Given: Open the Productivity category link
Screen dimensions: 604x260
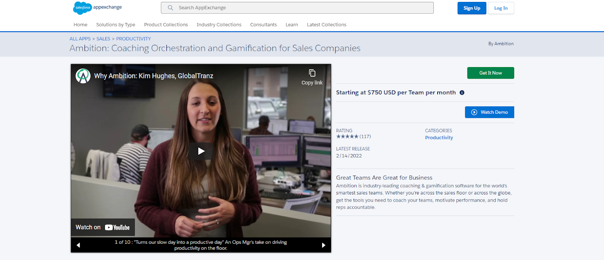Looking at the screenshot, I should pyautogui.click(x=439, y=138).
